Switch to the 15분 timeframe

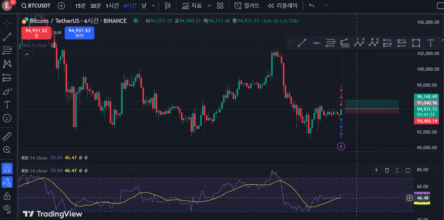pyautogui.click(x=80, y=6)
